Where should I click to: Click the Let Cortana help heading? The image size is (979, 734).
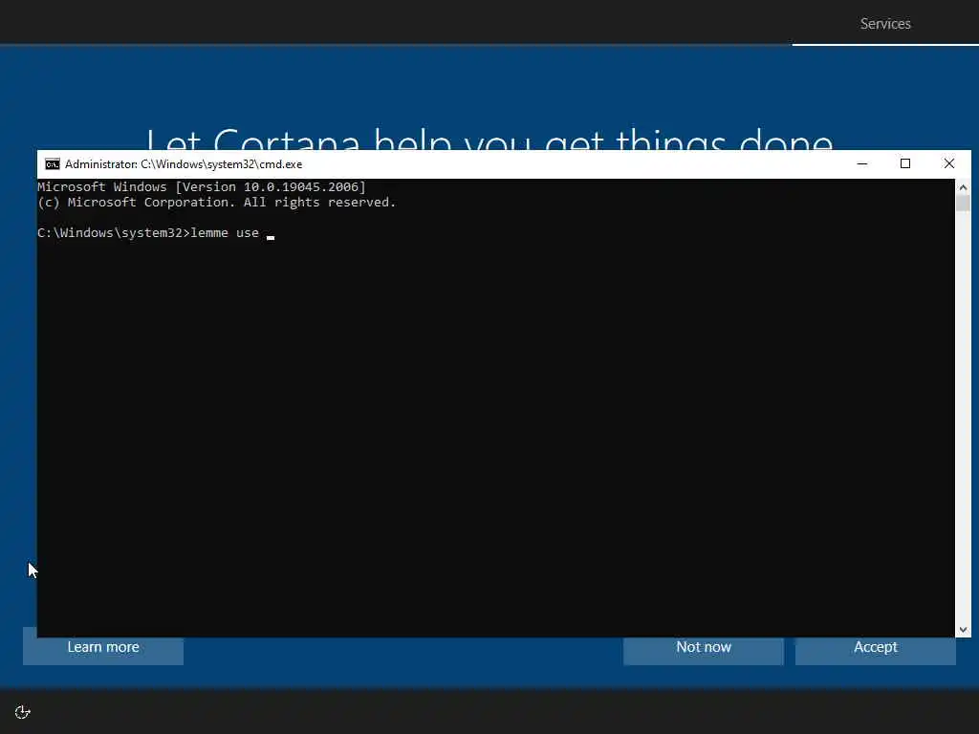click(x=490, y=139)
